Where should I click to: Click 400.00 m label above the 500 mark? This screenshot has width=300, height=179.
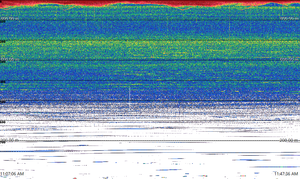click(x=10, y=100)
